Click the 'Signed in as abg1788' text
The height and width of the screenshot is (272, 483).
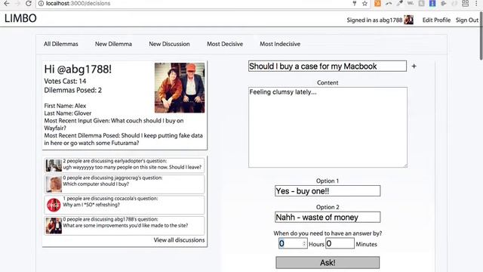point(374,20)
